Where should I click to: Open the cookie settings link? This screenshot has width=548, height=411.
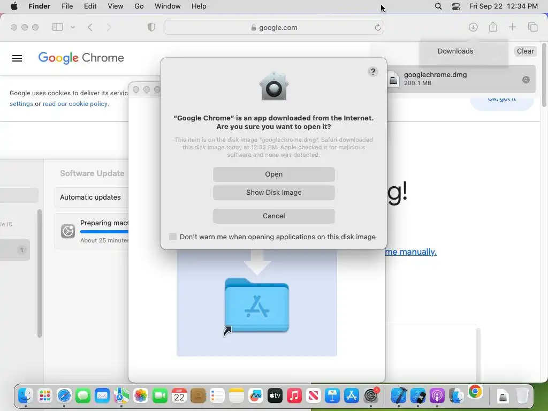pos(21,104)
